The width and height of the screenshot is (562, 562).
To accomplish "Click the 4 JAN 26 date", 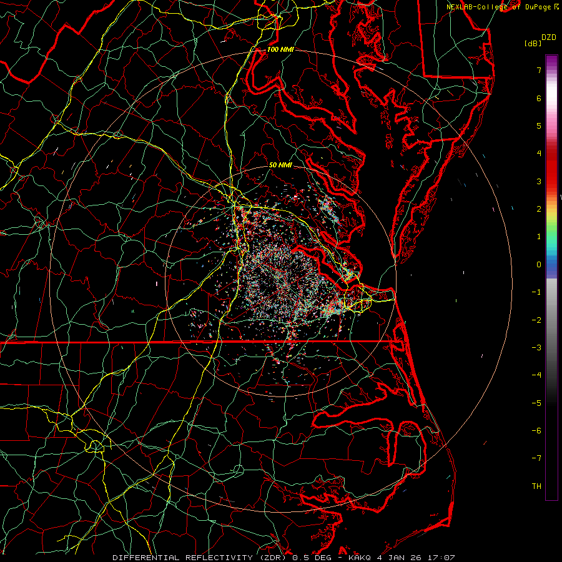I will 399,558.
